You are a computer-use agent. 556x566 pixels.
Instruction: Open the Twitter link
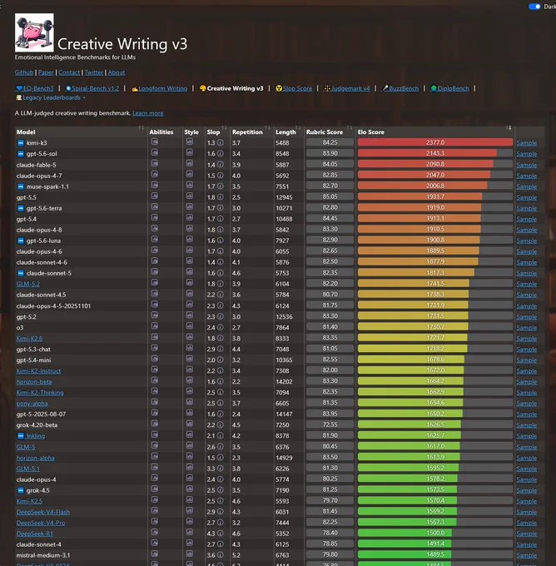tap(94, 72)
